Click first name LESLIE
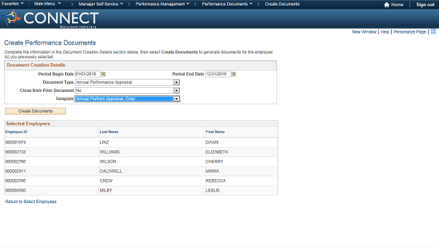Screen dimensions: 439x247 pos(213,191)
